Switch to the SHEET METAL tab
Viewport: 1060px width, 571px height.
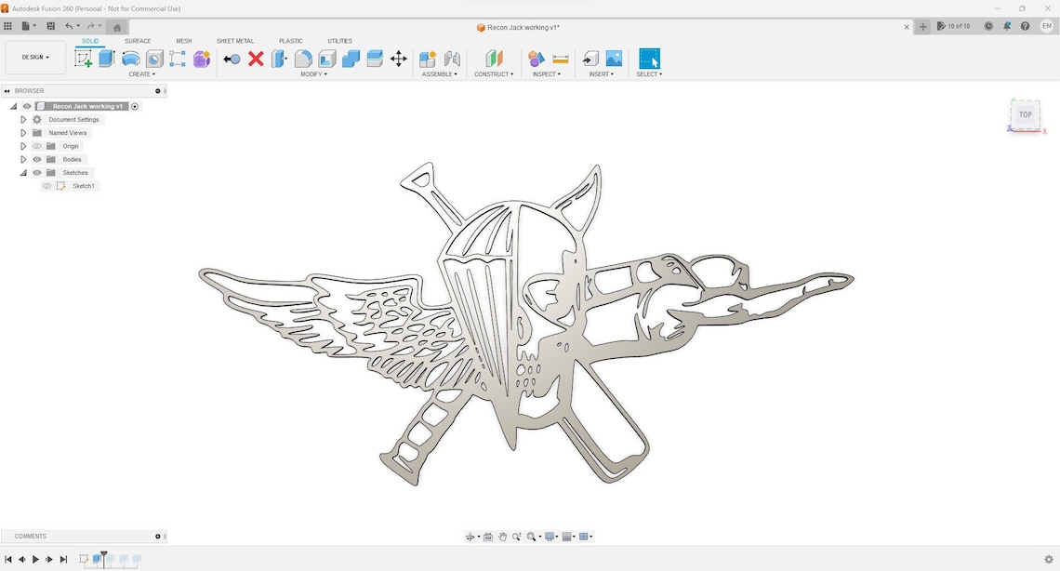click(235, 41)
